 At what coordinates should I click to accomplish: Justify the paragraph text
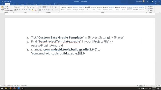pyautogui.click(x=46, y=10)
